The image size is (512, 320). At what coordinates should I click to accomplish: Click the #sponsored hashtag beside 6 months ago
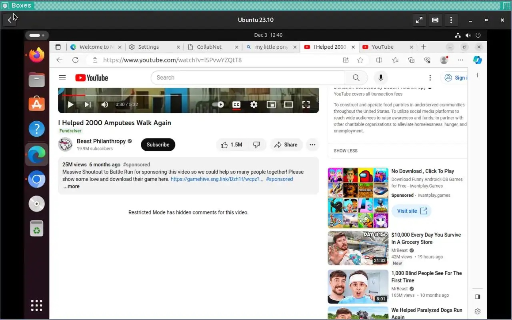136,164
